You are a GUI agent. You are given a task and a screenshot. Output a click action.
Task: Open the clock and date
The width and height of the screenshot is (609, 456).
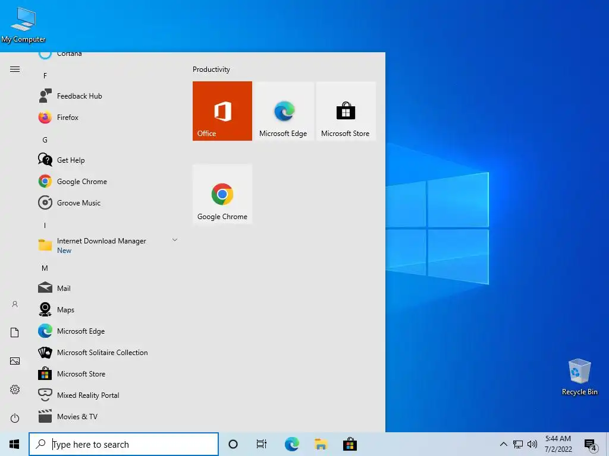coord(558,444)
